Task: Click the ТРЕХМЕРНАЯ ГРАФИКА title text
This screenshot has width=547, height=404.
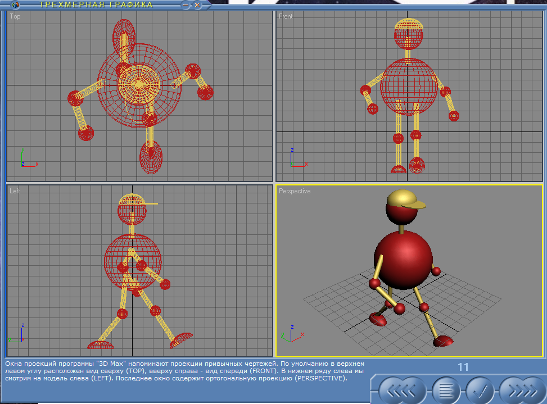Action: click(x=96, y=5)
